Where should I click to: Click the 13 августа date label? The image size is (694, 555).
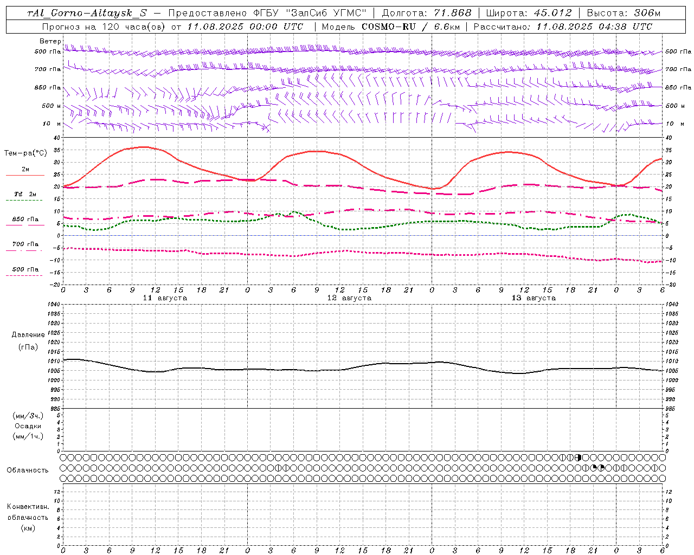(x=534, y=298)
